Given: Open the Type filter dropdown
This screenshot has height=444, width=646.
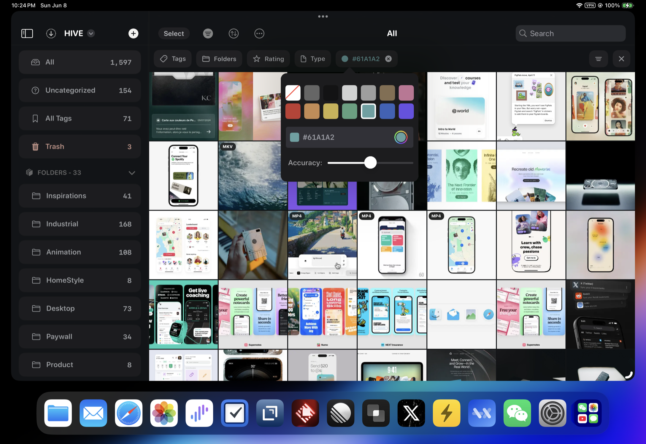Looking at the screenshot, I should click(x=312, y=59).
